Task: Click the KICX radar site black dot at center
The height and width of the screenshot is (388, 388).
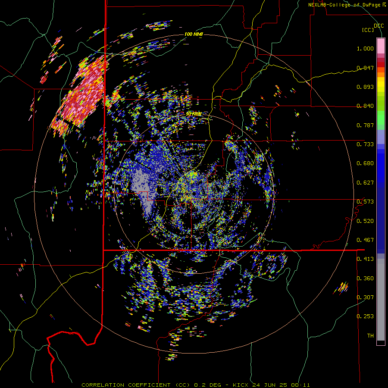Action: (x=194, y=193)
